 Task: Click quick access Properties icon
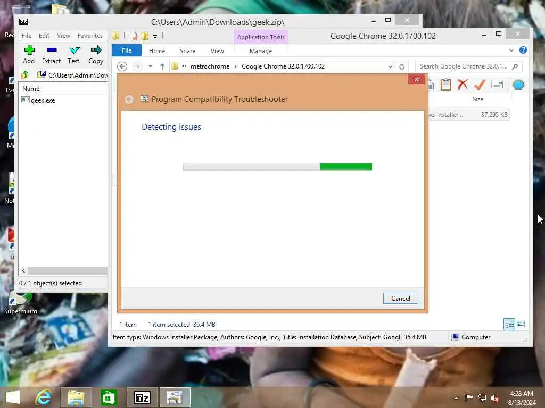pyautogui.click(x=133, y=36)
